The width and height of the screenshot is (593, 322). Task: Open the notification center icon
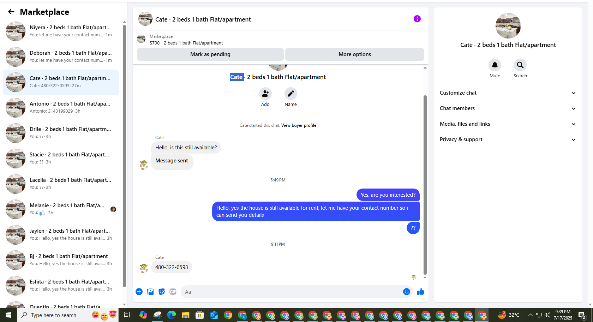click(582, 315)
